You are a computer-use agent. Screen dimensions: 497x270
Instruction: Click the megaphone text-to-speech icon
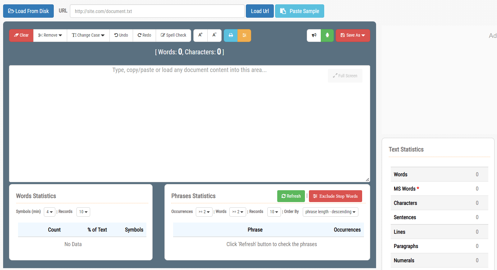(314, 35)
